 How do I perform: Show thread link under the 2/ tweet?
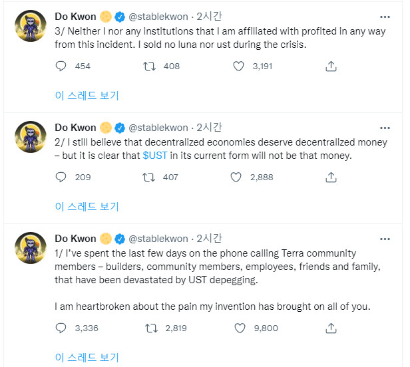click(87, 207)
